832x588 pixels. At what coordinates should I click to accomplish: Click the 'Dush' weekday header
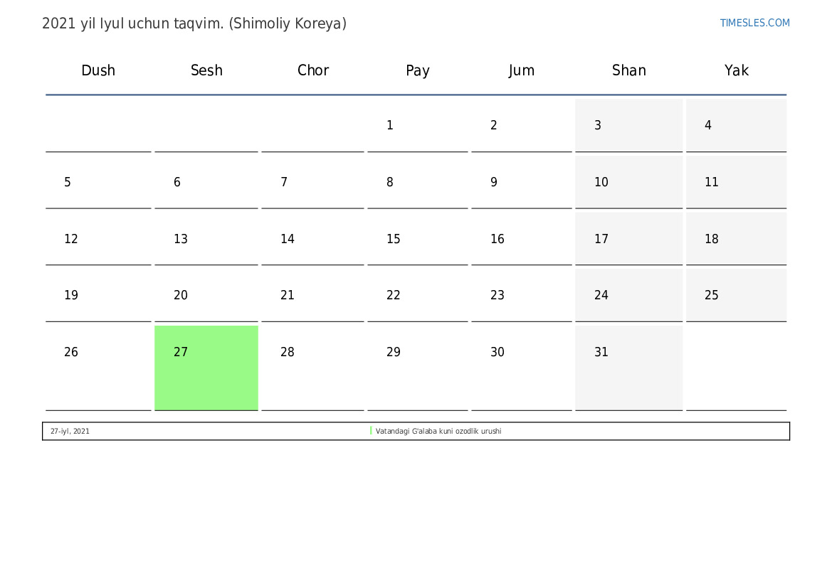(x=98, y=70)
